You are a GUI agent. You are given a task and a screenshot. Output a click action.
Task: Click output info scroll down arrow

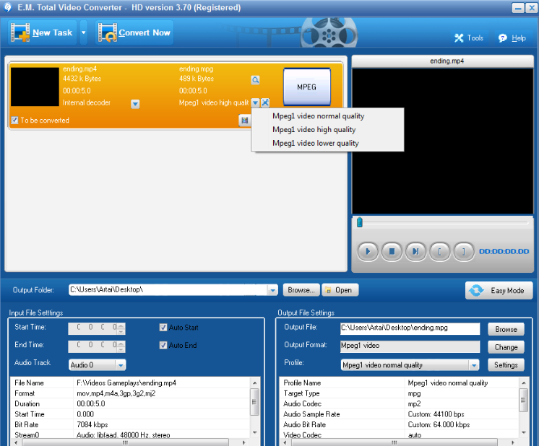(x=524, y=432)
